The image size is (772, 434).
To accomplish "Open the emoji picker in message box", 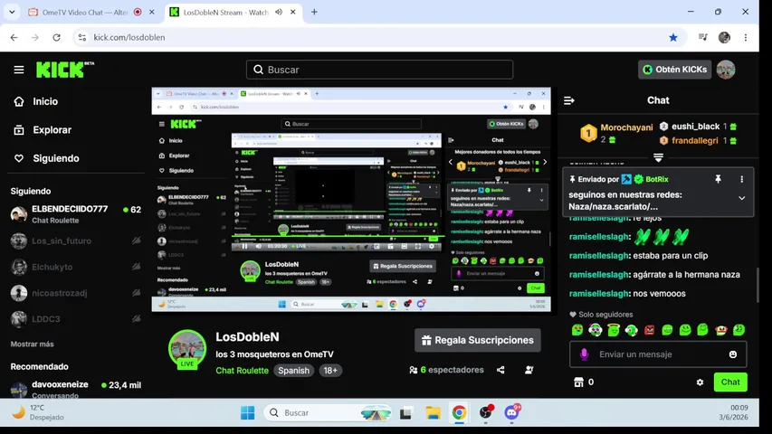I will click(732, 354).
